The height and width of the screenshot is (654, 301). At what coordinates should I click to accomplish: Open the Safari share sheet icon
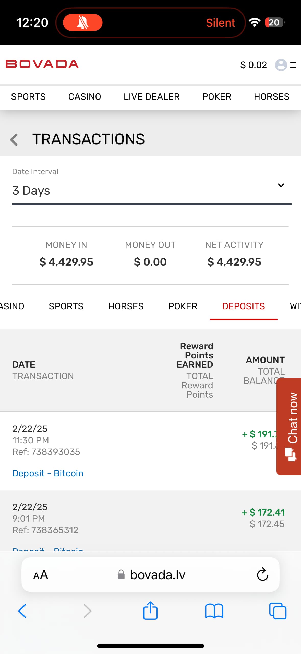[150, 611]
